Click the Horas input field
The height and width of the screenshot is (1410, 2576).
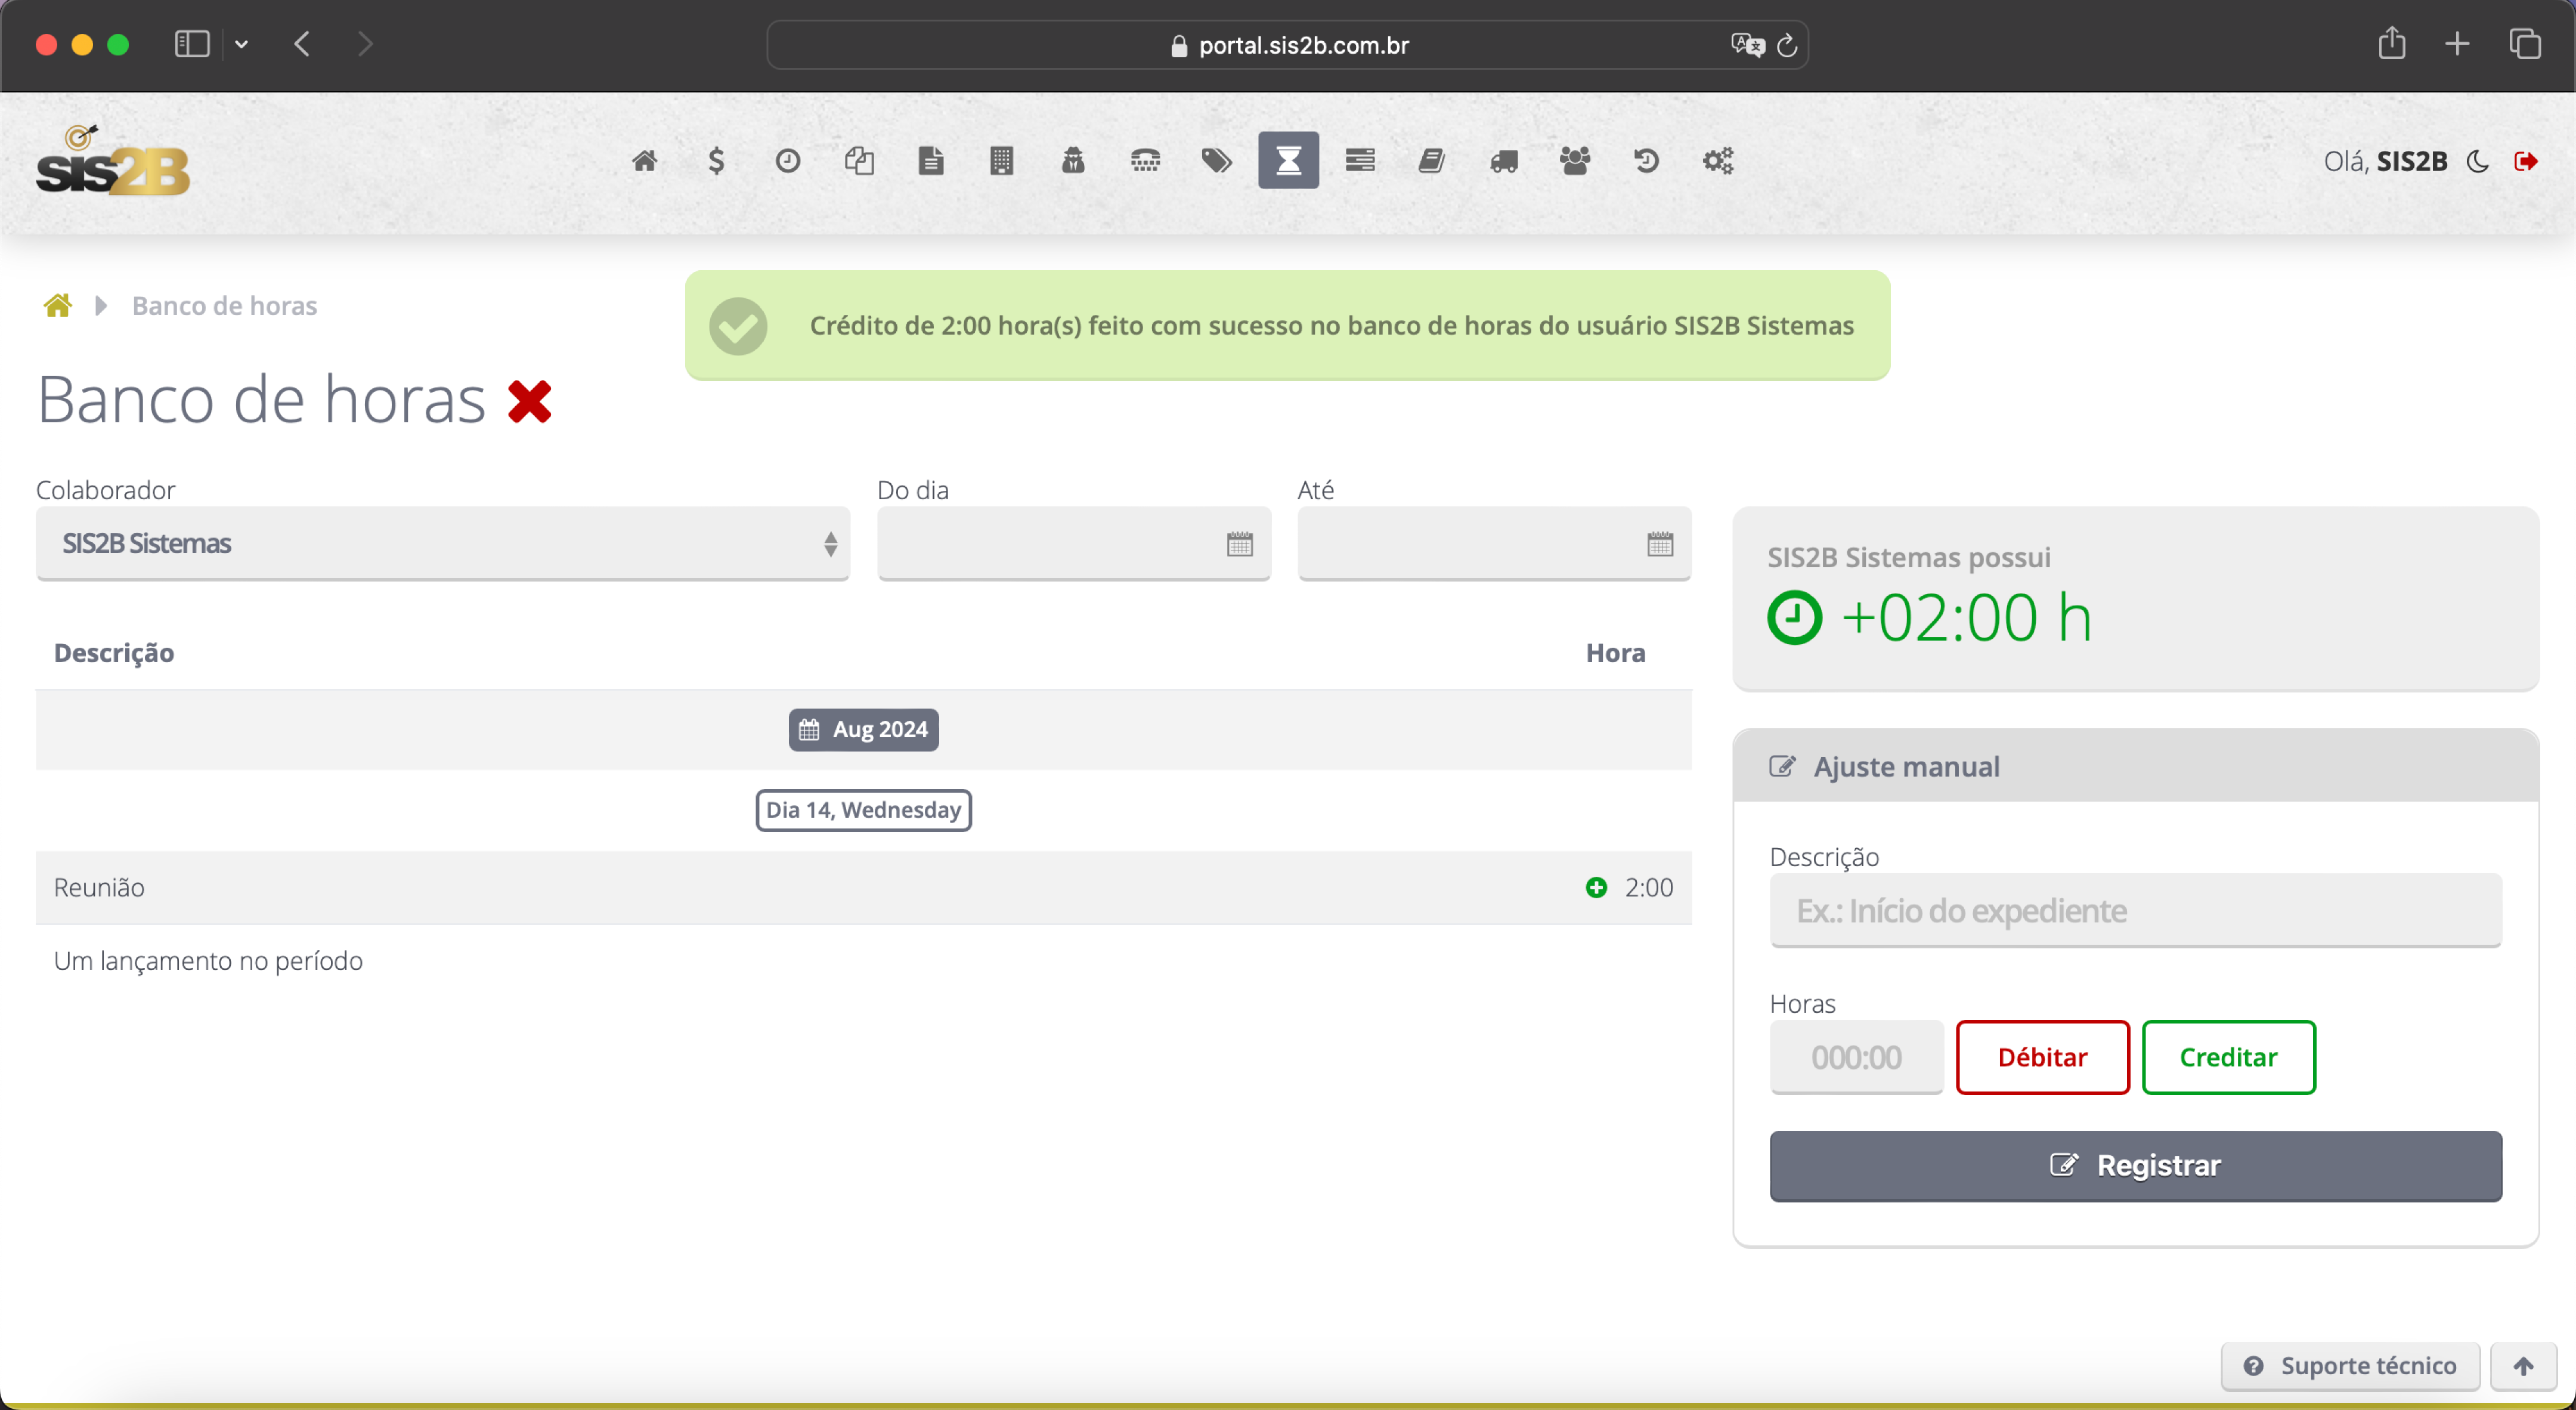pos(1856,1057)
